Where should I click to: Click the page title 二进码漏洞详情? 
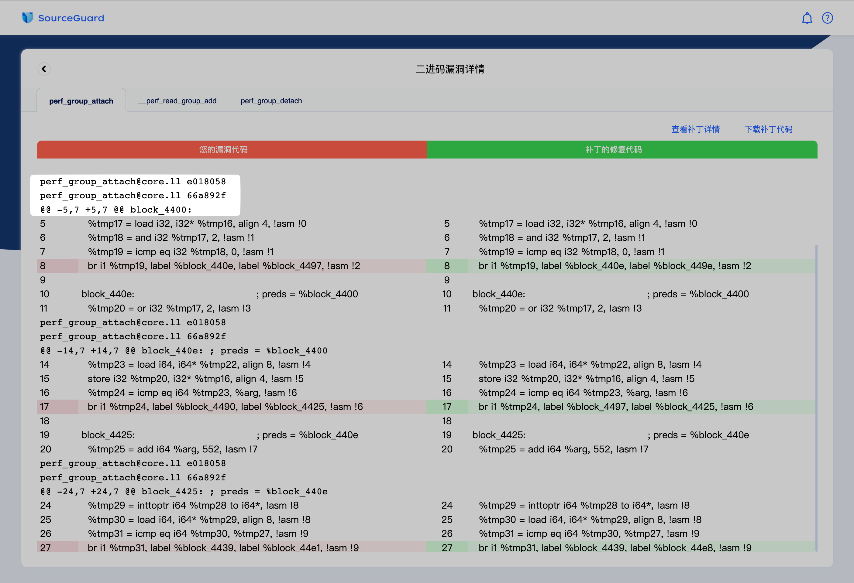(x=450, y=69)
